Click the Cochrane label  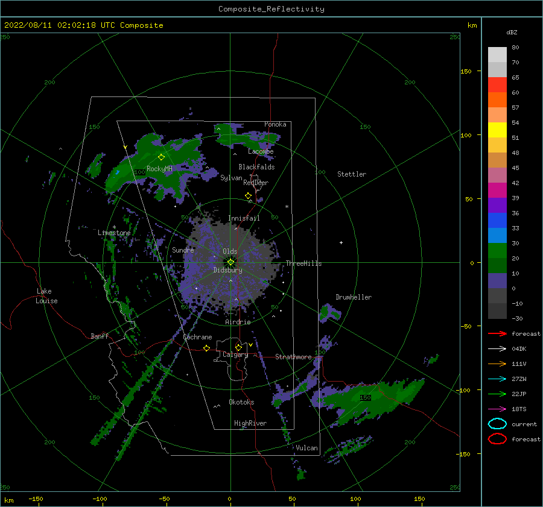pos(197,337)
